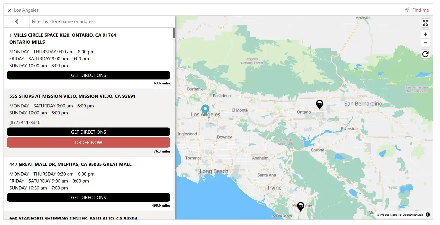Get directions to Mission Viejo store
Screen dimensions: 440x225
point(88,132)
